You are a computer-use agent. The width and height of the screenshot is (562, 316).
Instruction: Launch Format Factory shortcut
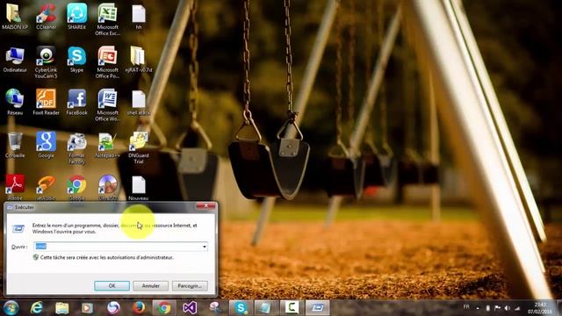point(76,148)
